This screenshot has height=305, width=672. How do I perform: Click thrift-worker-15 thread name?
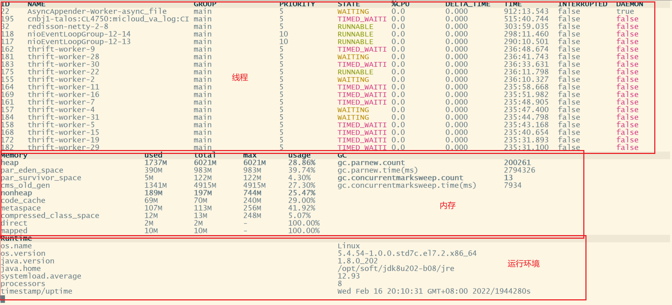coord(64,132)
